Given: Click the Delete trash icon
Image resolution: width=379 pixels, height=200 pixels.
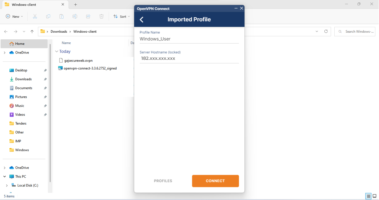Looking at the screenshot, I should pyautogui.click(x=101, y=17).
